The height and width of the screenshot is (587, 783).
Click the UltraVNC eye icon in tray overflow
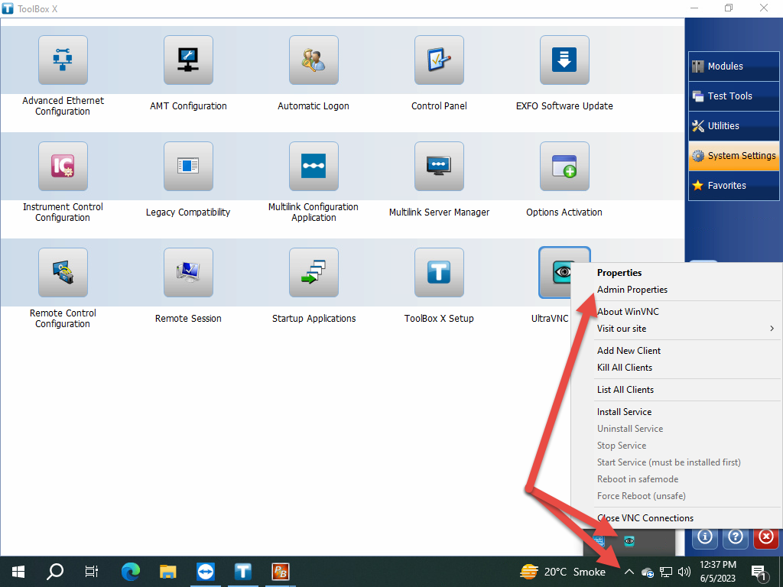(x=629, y=541)
